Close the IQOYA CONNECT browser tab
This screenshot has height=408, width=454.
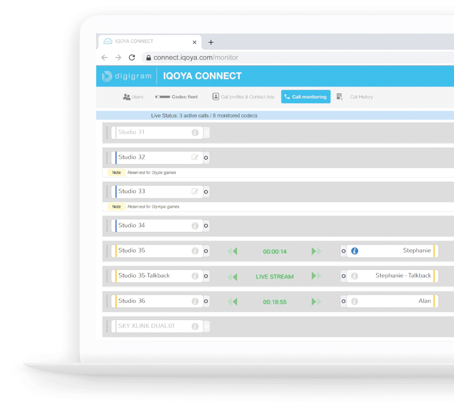[195, 42]
